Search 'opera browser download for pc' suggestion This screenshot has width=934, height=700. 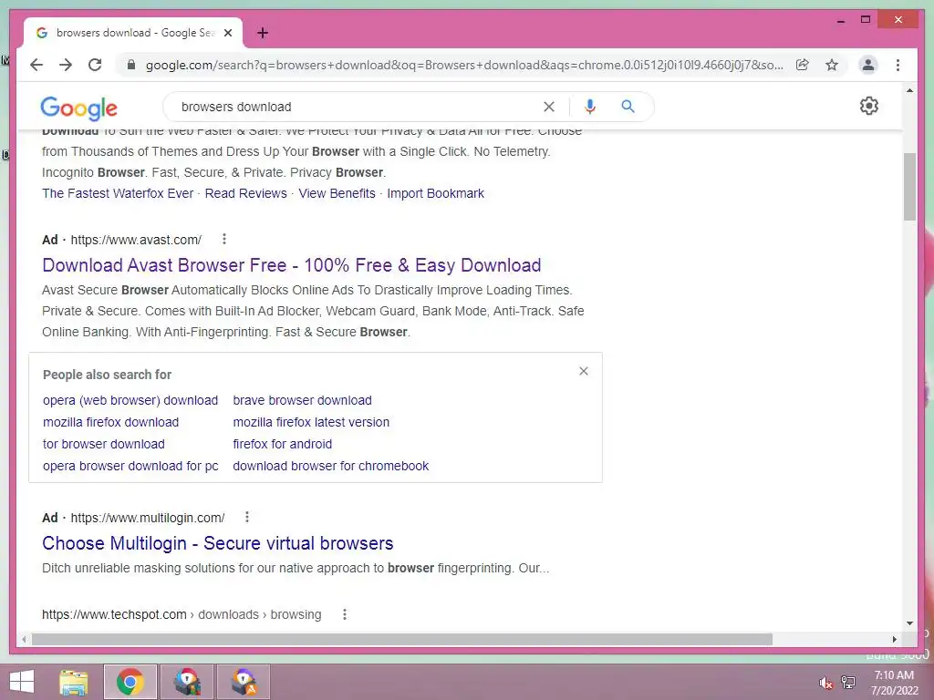point(130,466)
